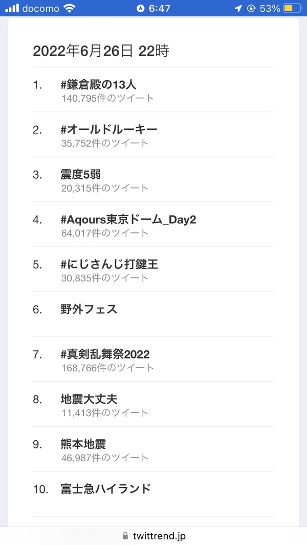This screenshot has width=307, height=545.
Task: Tap the navigation indicator beside the clock
Action: coord(141,8)
